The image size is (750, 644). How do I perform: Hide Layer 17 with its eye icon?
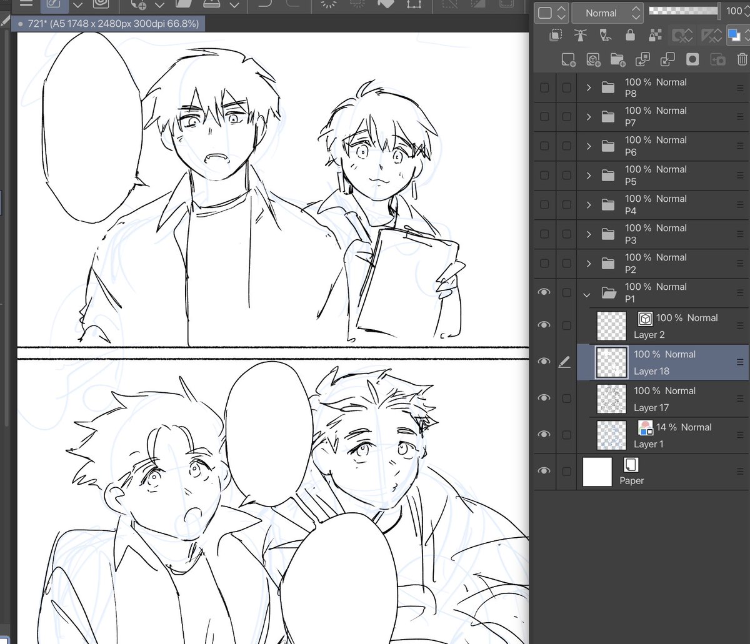click(x=544, y=398)
